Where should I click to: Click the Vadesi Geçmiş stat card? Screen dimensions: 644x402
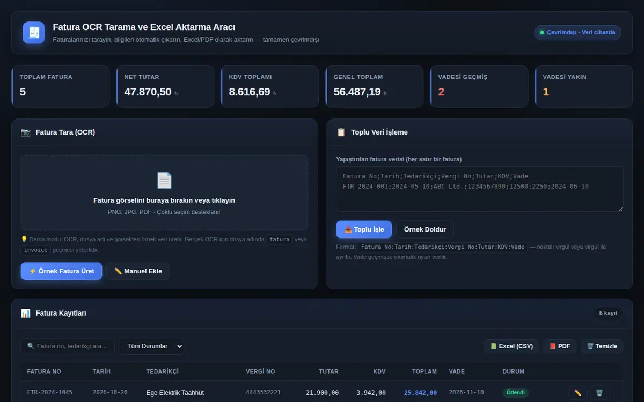(479, 86)
